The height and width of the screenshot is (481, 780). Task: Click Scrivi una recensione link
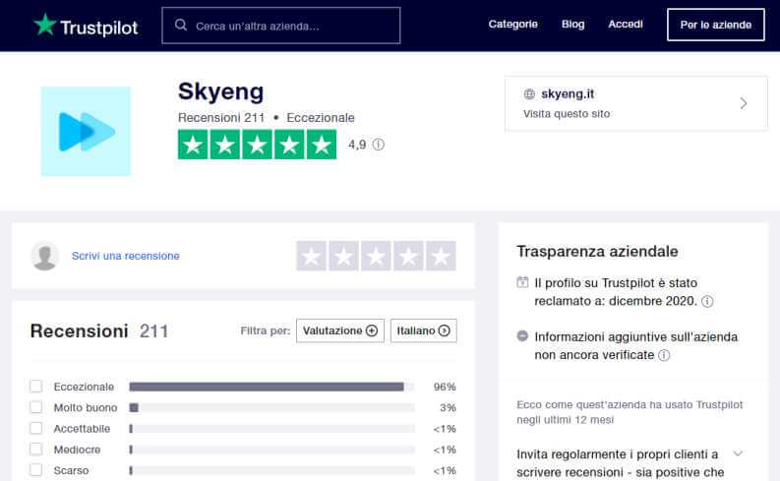pos(125,256)
